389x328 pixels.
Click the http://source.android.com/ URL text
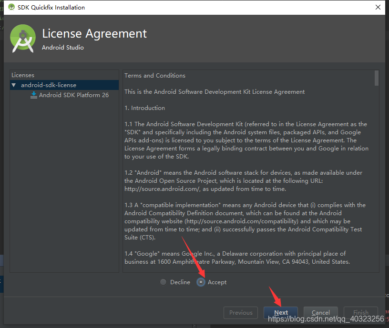pyautogui.click(x=162, y=189)
